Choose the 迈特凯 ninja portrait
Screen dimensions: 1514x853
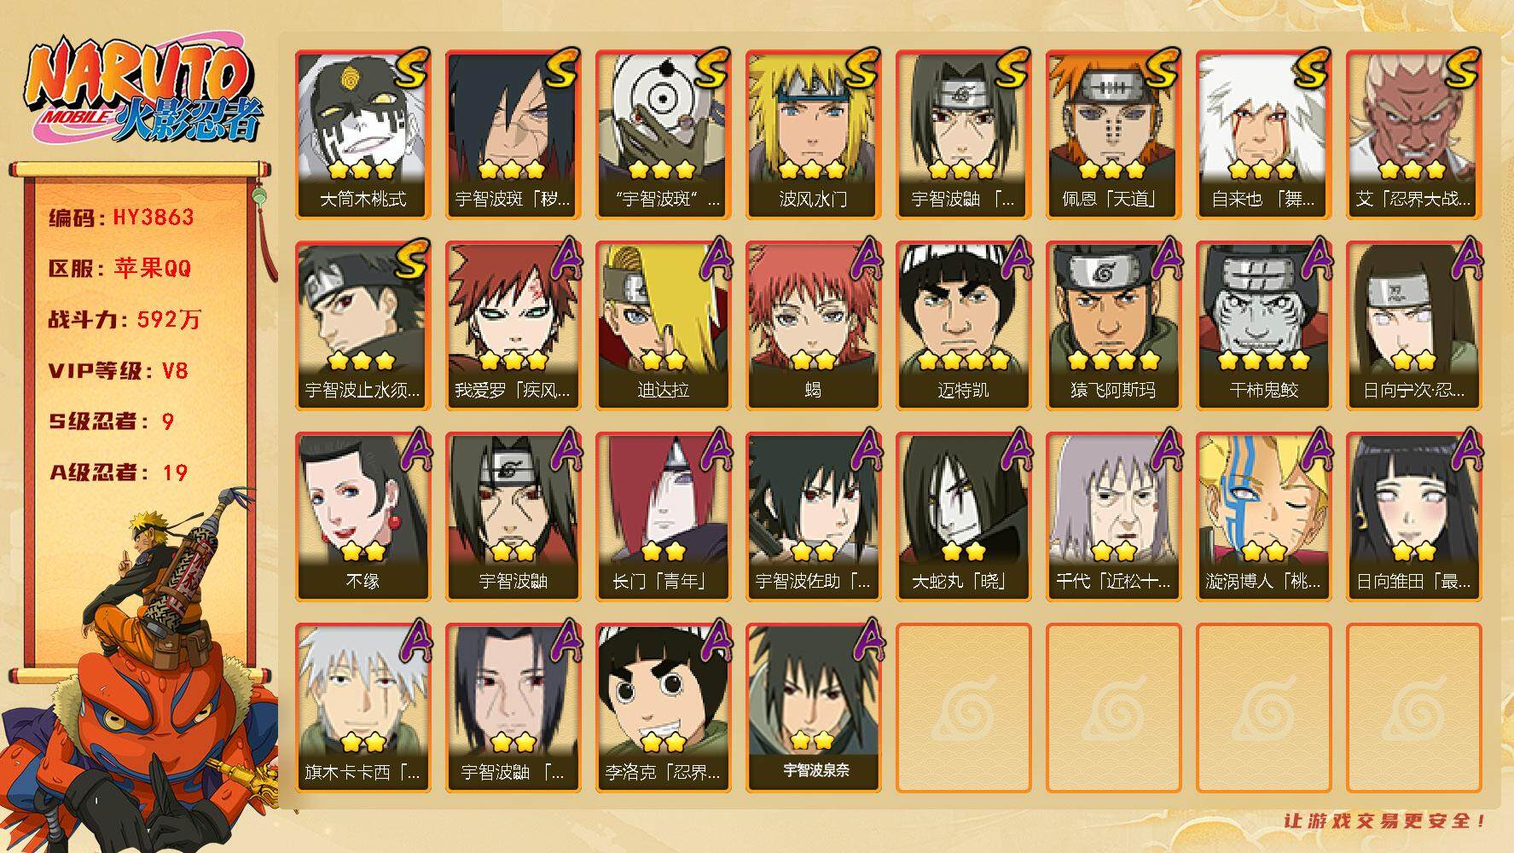(963, 325)
